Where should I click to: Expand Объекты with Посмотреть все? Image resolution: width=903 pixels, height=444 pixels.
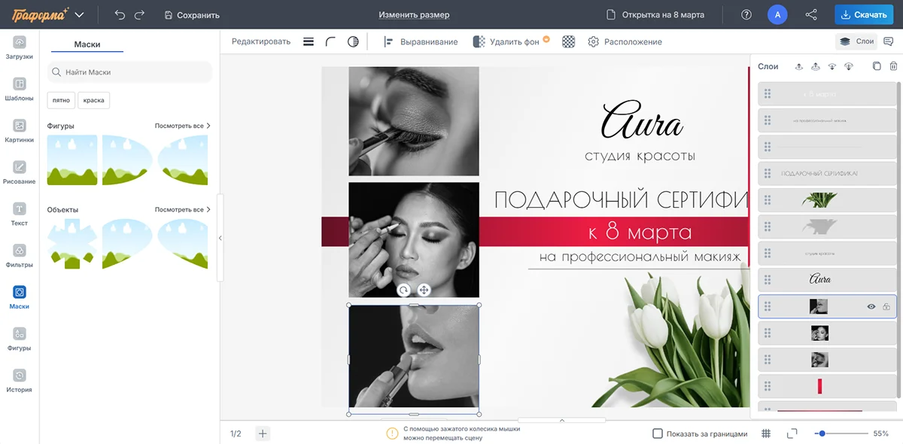point(182,209)
